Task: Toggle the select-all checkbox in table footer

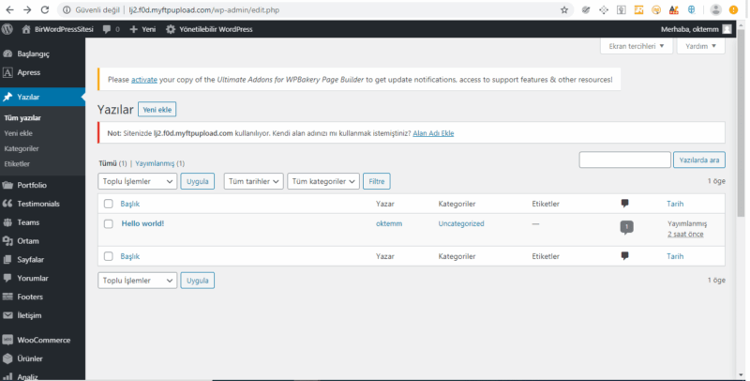Action: click(109, 256)
